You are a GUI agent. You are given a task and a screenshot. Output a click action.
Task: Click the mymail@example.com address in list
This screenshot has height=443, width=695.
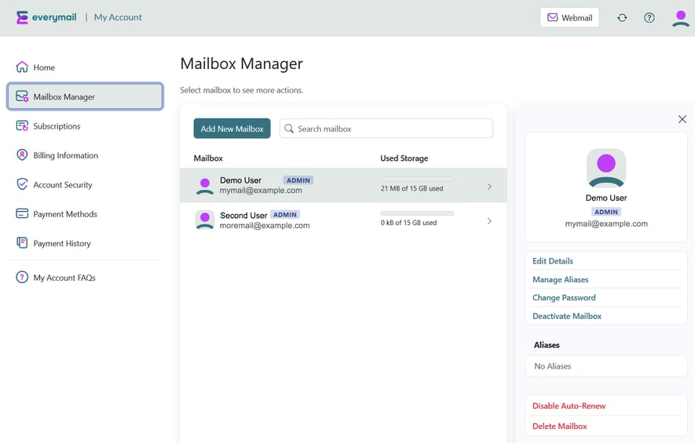pos(261,191)
